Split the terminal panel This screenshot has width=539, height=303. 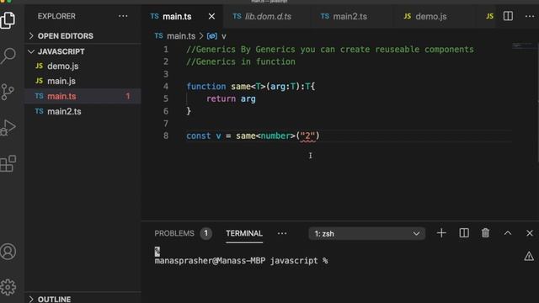click(464, 233)
